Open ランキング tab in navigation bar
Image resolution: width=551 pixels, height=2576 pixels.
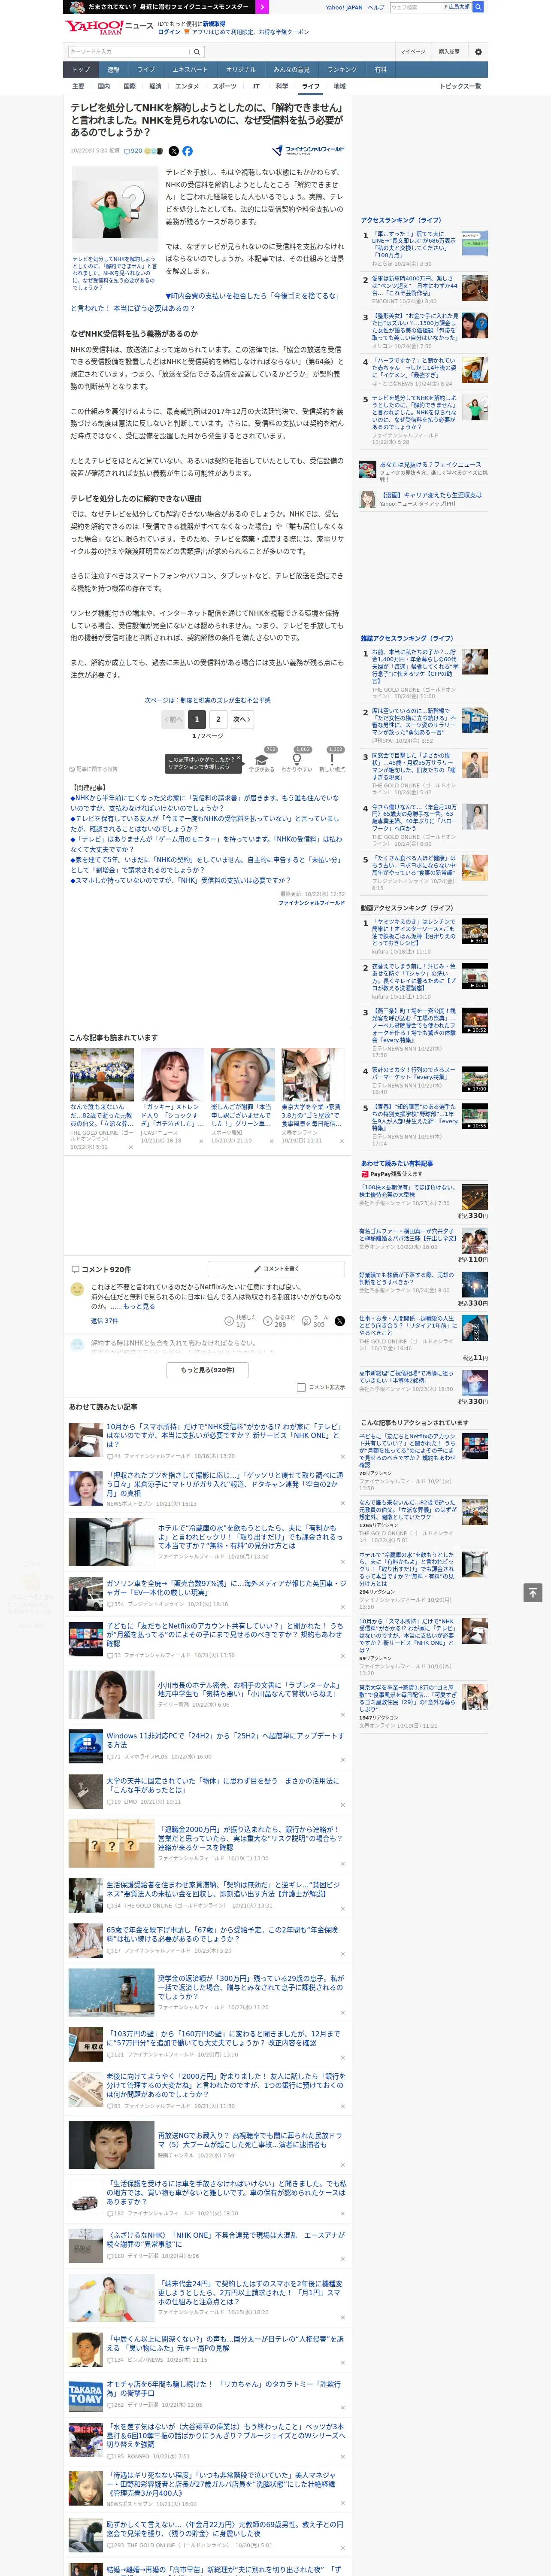pyautogui.click(x=342, y=69)
